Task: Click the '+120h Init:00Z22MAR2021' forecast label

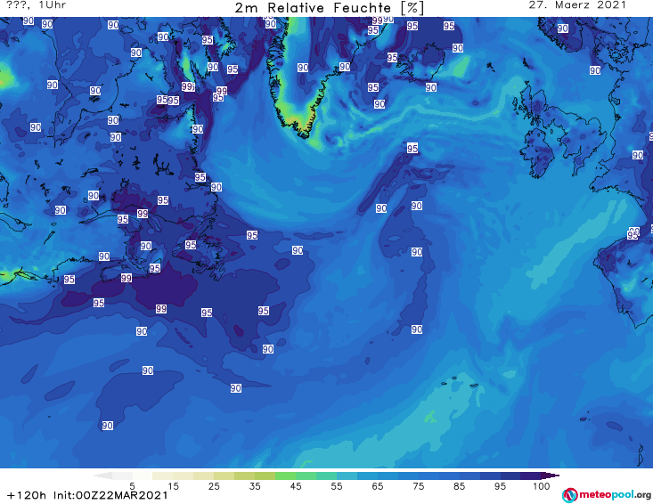Action: point(87,495)
